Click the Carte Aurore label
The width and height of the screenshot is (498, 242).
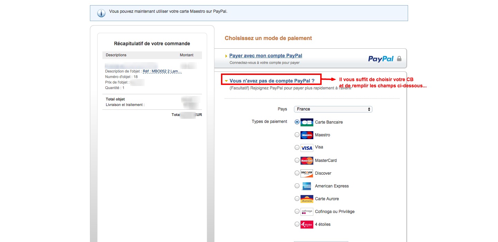(x=327, y=199)
